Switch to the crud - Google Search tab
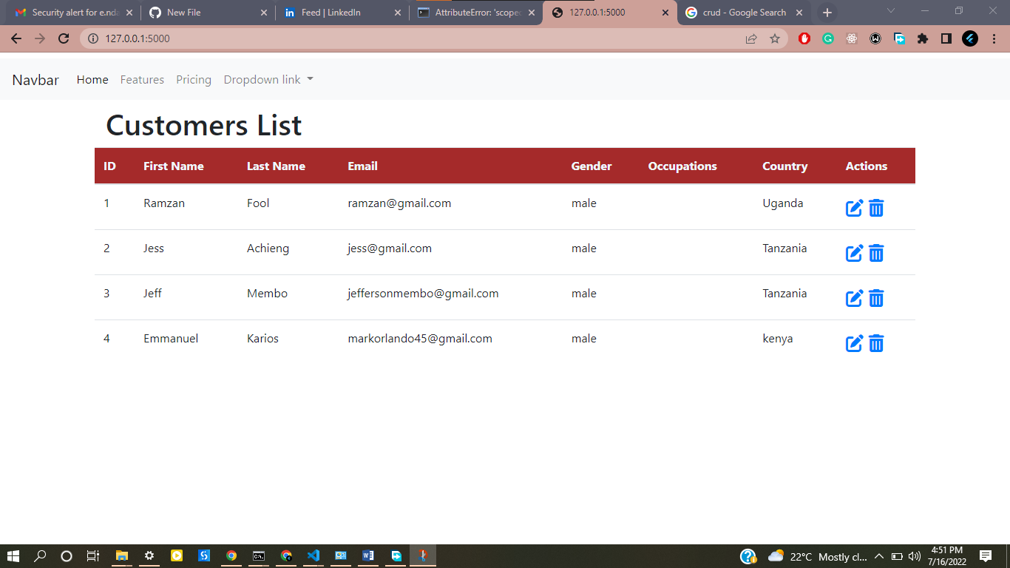The height and width of the screenshot is (568, 1010). (x=739, y=13)
